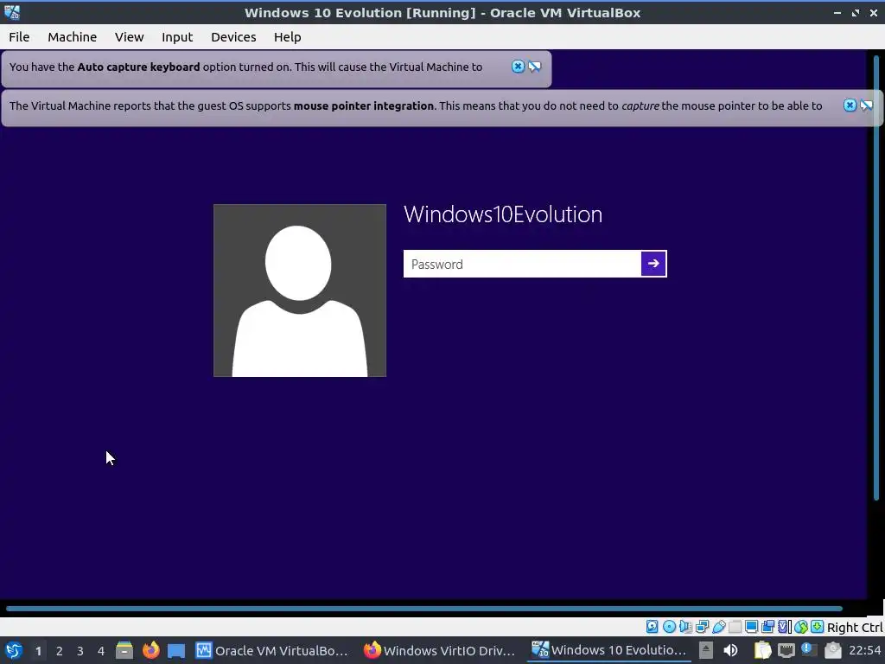Dismiss the mouse pointer integration notification
885x664 pixels.
point(850,105)
